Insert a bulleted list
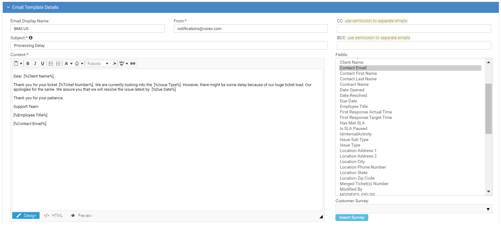Screen dimensions: 501x228 click(51, 63)
